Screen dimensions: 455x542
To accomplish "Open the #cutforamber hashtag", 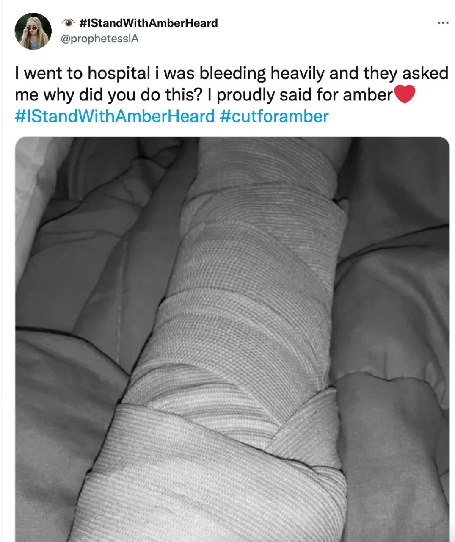I will pos(274,116).
